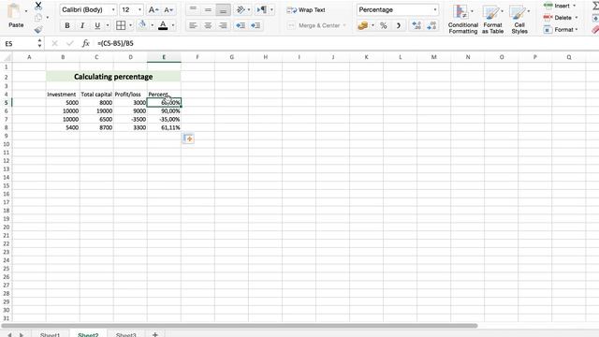The image size is (599, 337).
Task: Toggle center horizontal alignment
Action: coord(208,25)
